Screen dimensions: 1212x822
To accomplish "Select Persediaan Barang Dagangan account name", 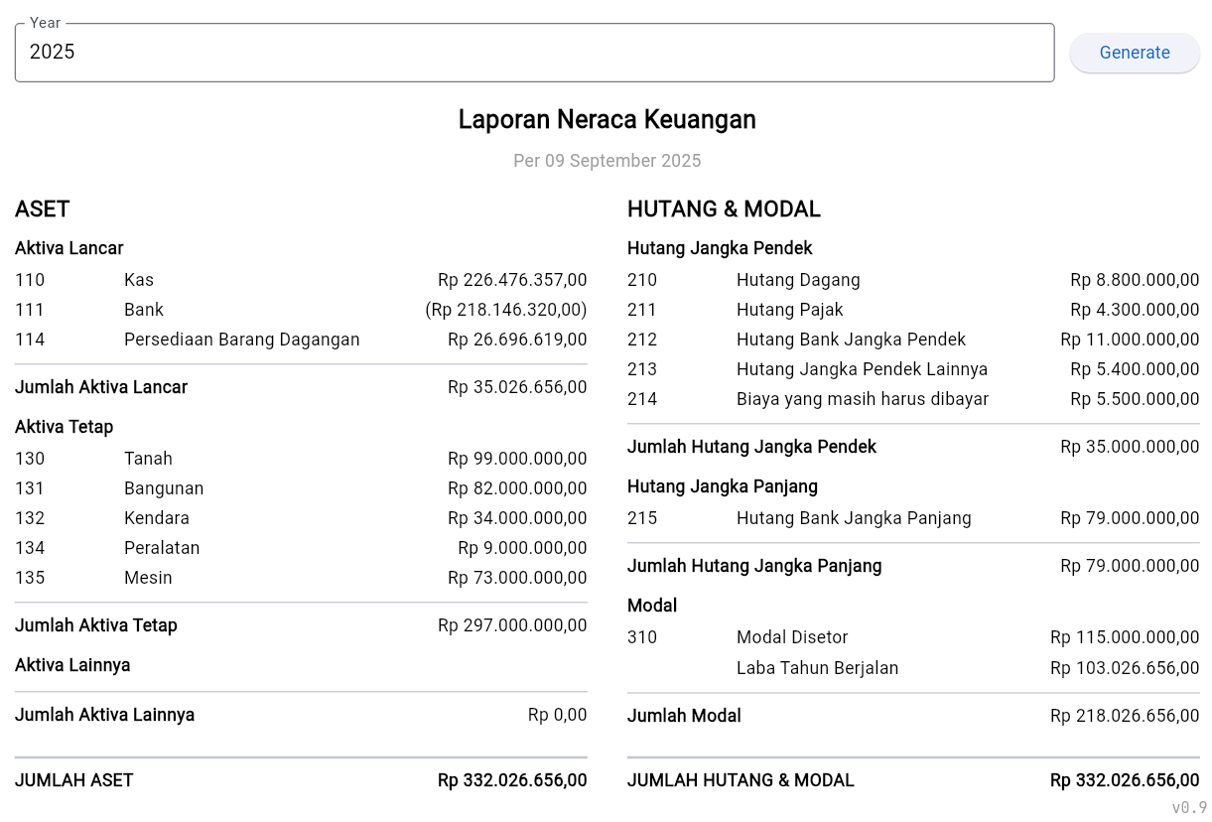I will point(241,340).
